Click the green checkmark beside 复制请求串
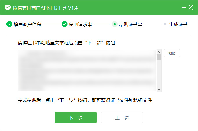198x131 pixels. pos(65,24)
